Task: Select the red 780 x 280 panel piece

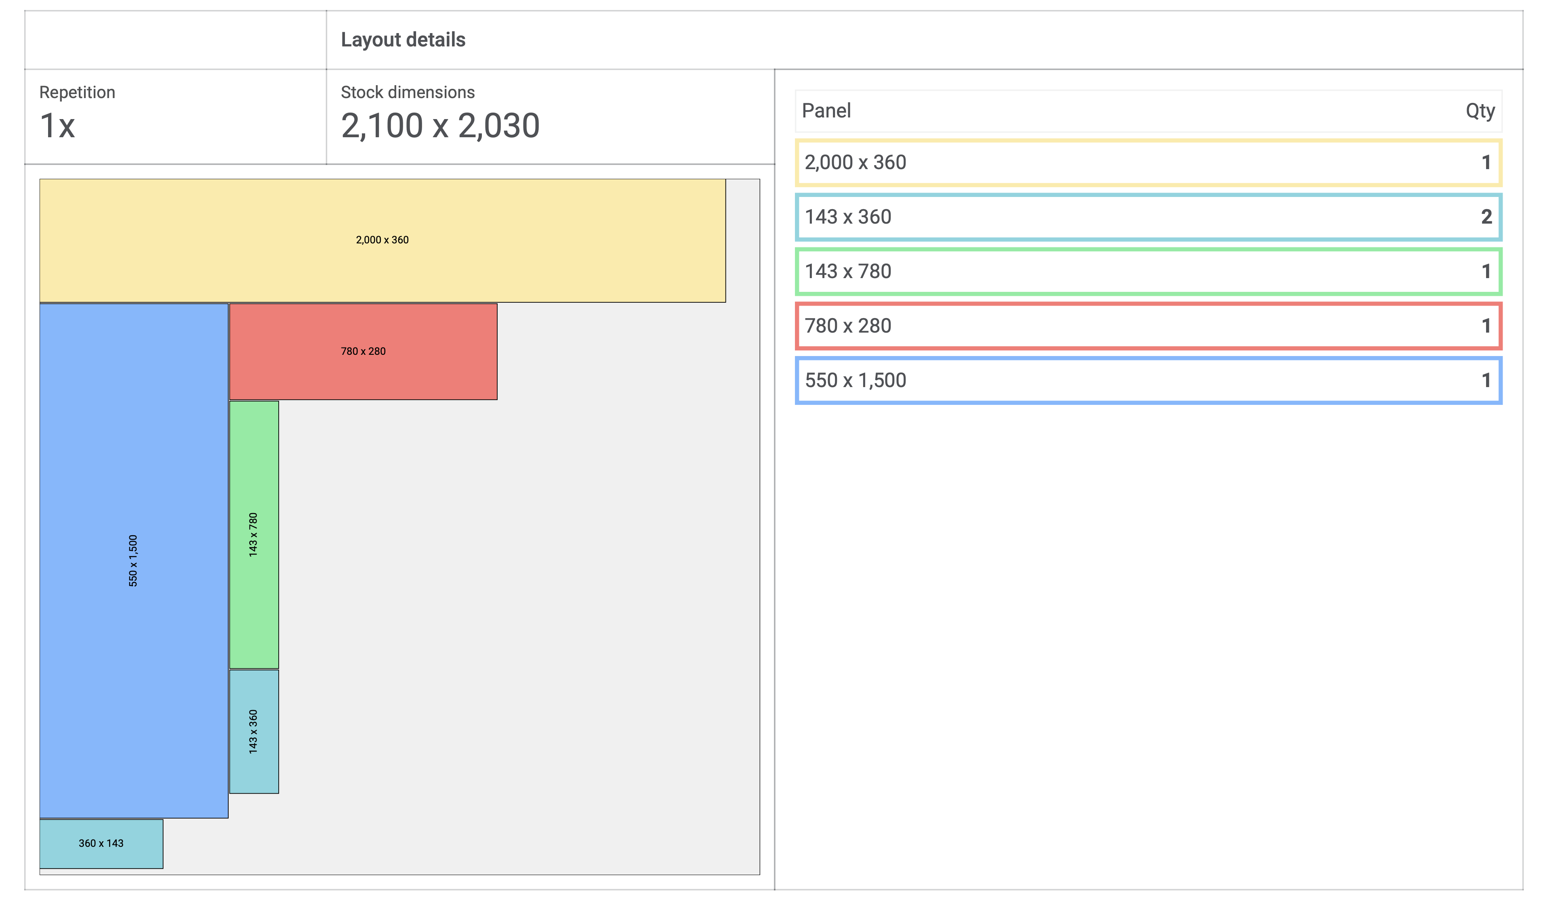Action: click(x=363, y=352)
